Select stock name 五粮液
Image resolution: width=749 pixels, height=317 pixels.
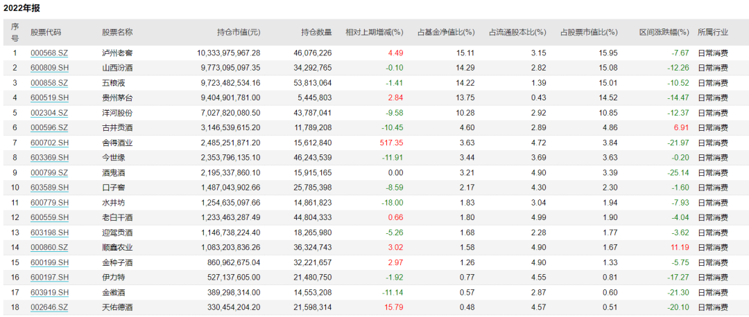click(x=113, y=83)
